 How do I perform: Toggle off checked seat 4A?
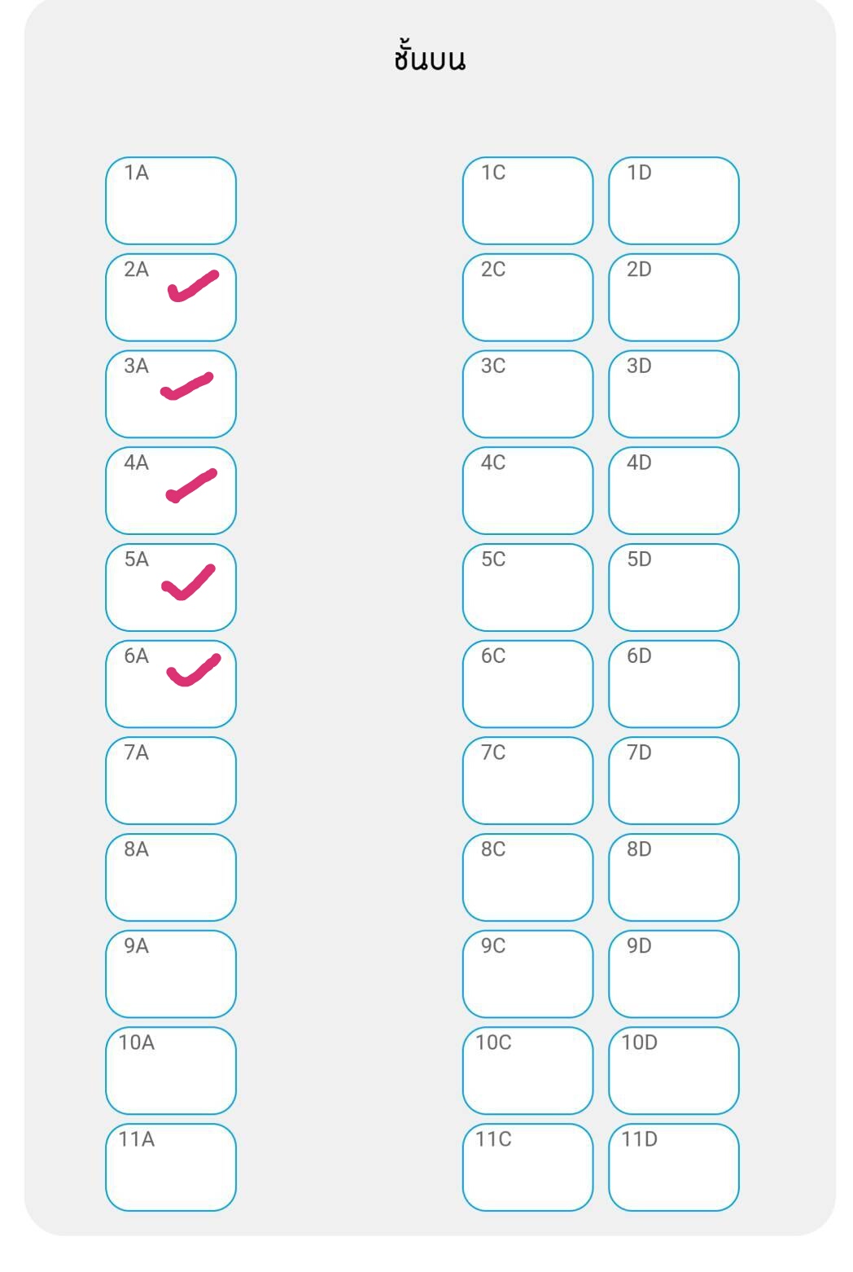point(170,490)
